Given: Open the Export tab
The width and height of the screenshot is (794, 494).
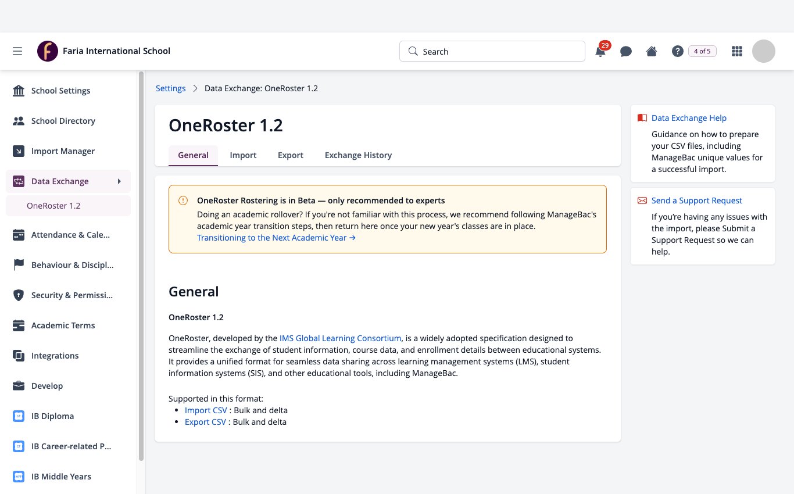Looking at the screenshot, I should pyautogui.click(x=291, y=155).
